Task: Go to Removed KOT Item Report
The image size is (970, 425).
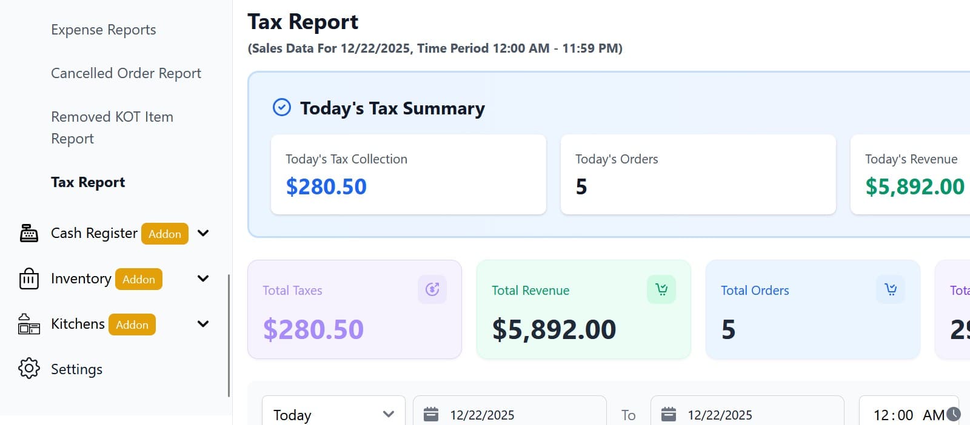Action: [x=112, y=128]
